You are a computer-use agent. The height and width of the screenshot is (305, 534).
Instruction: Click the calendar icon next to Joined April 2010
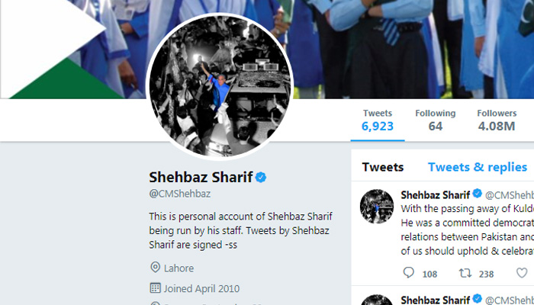point(155,288)
